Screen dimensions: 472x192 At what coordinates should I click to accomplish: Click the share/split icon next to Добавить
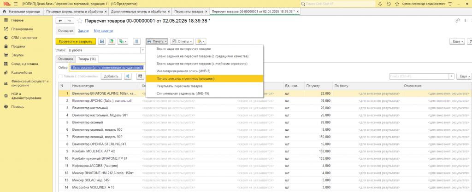(128, 76)
